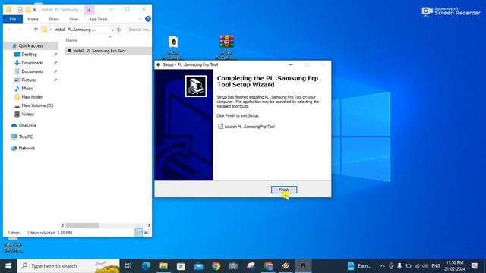Select the WinRAR archive desktop icon
The width and height of the screenshot is (486, 273).
[x=226, y=47]
